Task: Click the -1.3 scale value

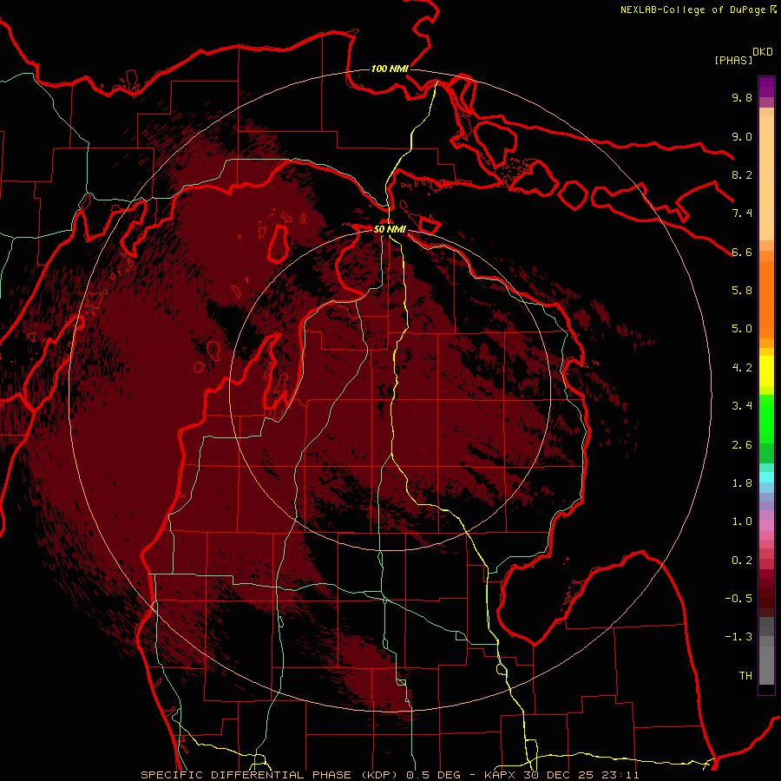Action: click(738, 637)
